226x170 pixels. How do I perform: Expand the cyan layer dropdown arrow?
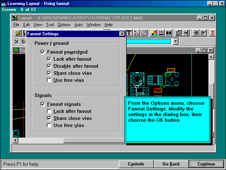coord(176,42)
